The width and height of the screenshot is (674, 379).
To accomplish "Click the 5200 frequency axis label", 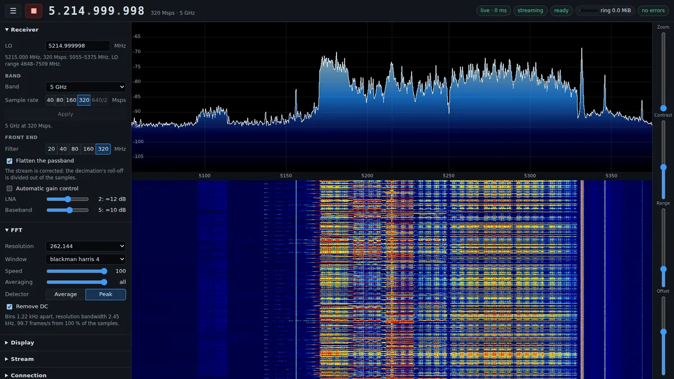I will pos(367,176).
